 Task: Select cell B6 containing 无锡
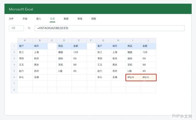(x=40, y=77)
